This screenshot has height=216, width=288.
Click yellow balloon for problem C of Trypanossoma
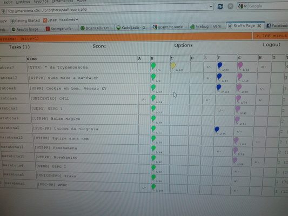pyautogui.click(x=173, y=66)
